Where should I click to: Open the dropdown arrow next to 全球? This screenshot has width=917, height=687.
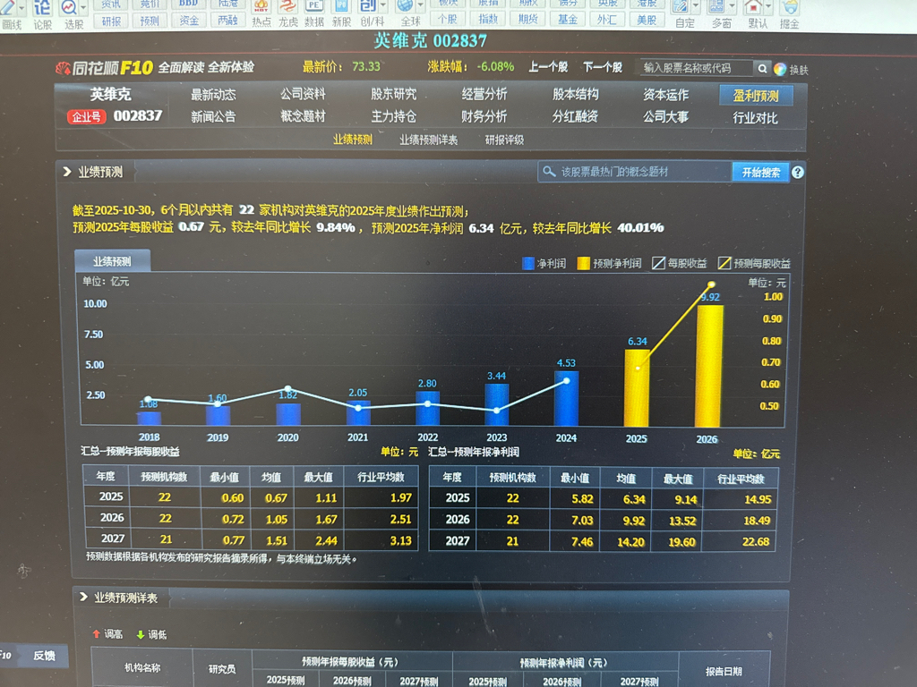[421, 6]
